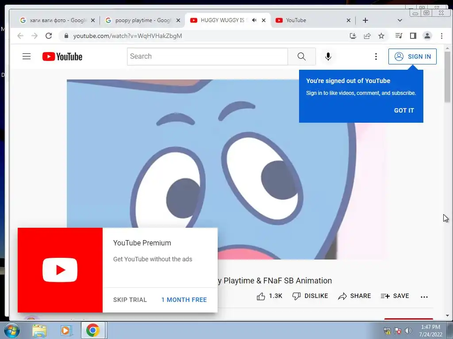Activate voice search microphone
The height and width of the screenshot is (339, 453).
pyautogui.click(x=328, y=56)
